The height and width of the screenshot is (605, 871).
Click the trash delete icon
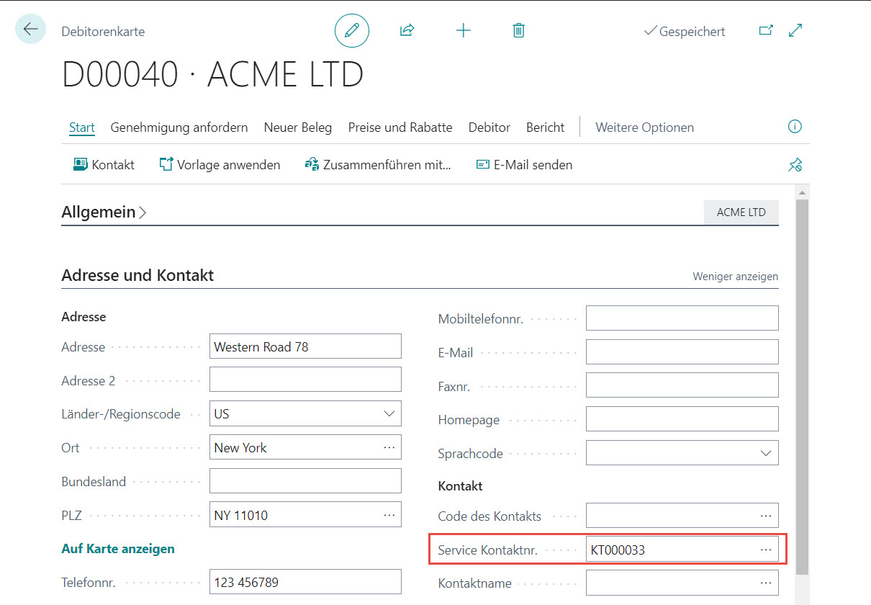click(x=518, y=30)
